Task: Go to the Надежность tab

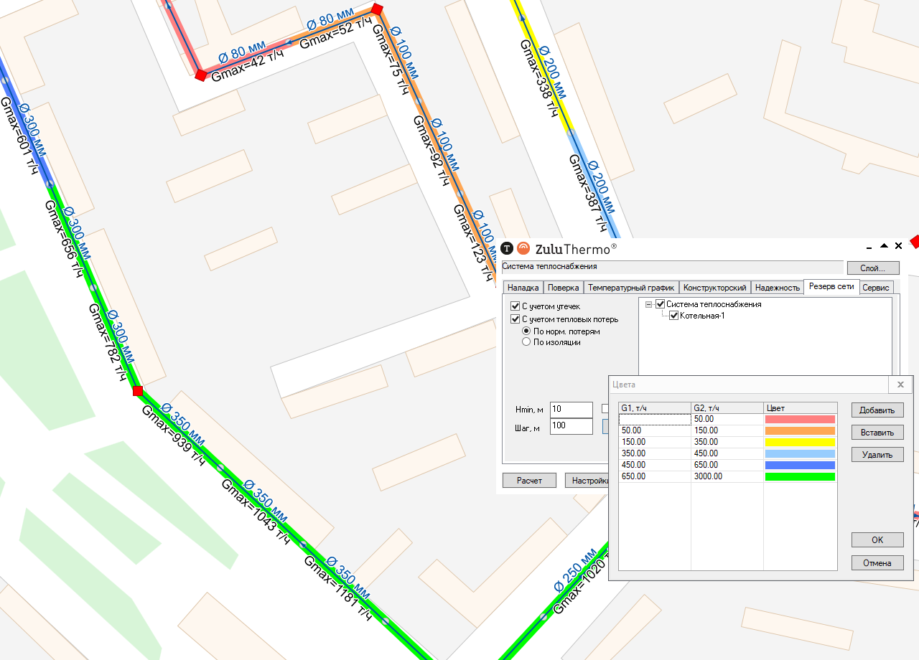Action: [777, 288]
